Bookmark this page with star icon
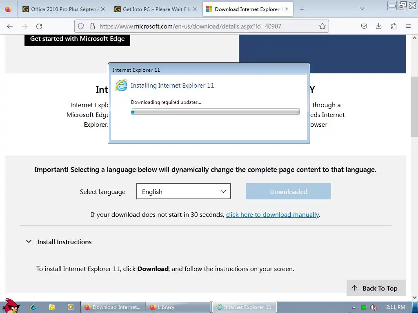The height and width of the screenshot is (313, 418). pos(322,26)
